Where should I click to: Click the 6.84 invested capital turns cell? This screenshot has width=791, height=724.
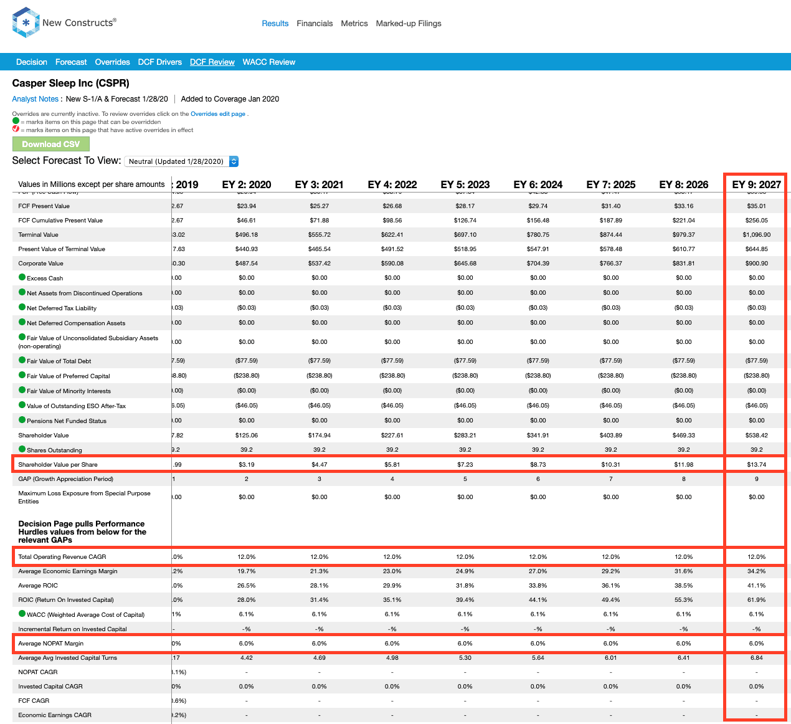757,657
